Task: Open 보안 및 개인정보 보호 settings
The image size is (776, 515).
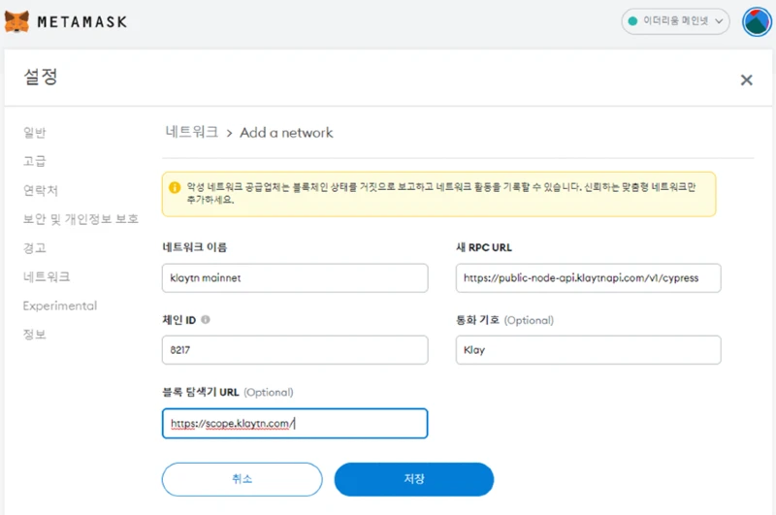Action: click(81, 219)
